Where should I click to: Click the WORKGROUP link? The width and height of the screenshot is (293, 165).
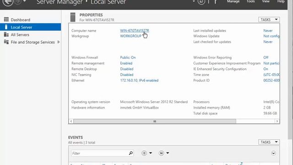coord(130,36)
